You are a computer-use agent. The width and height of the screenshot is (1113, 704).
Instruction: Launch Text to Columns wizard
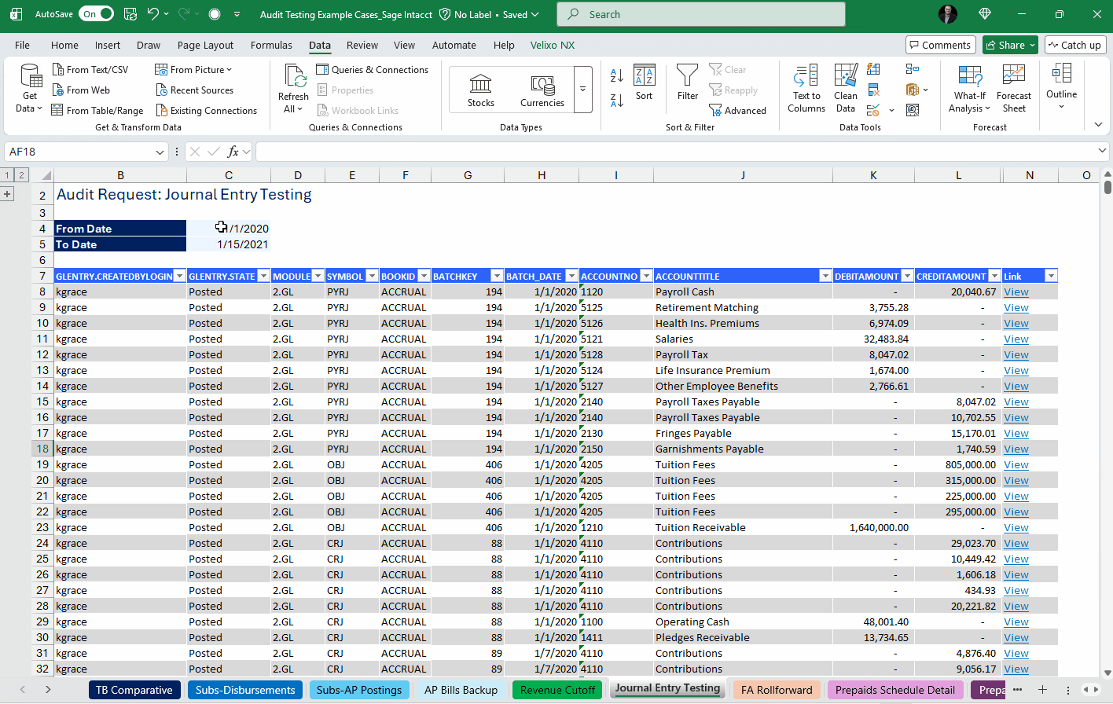click(806, 89)
